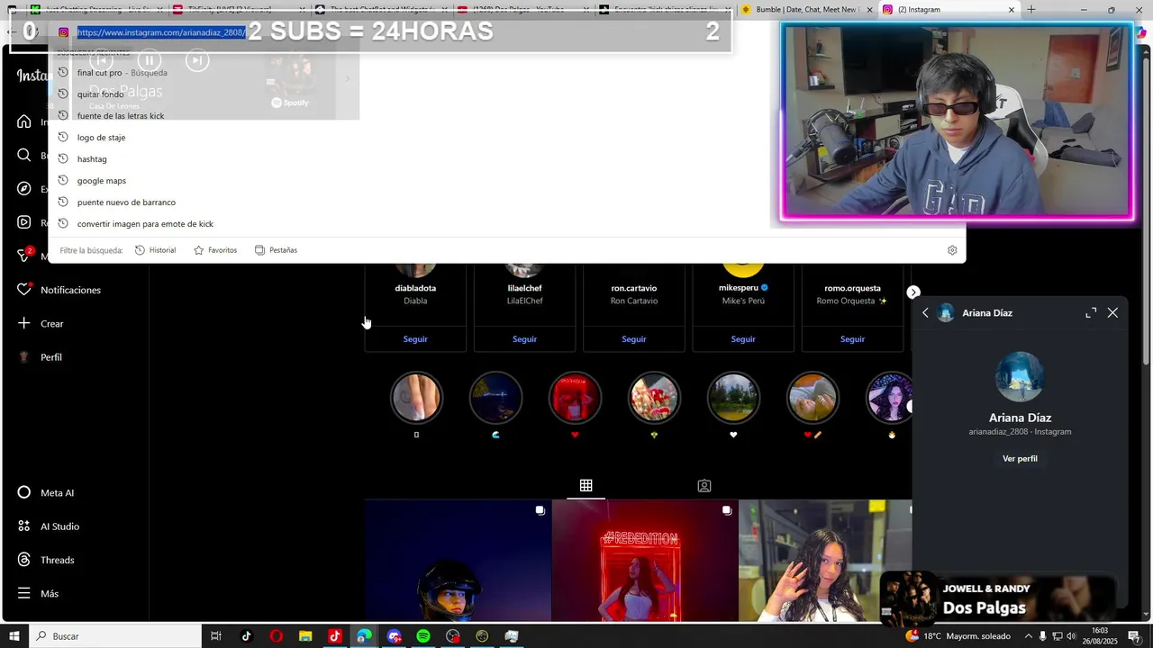
Task: Open the highlight labeled heart and pencil
Action: [813, 397]
